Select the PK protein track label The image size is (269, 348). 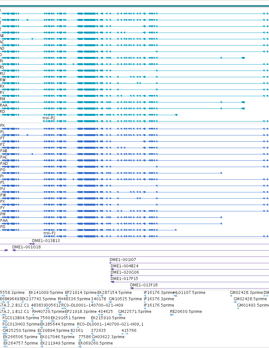pyautogui.click(x=3, y=126)
